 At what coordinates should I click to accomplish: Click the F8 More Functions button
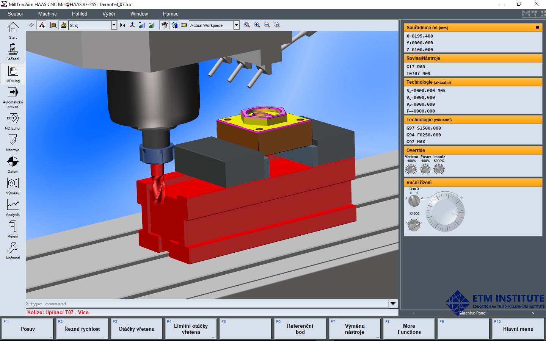click(x=409, y=329)
